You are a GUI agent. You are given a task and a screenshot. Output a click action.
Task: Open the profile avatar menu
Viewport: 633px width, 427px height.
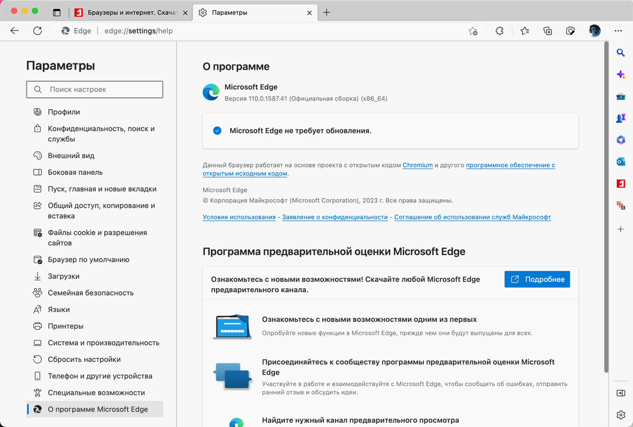(x=595, y=31)
